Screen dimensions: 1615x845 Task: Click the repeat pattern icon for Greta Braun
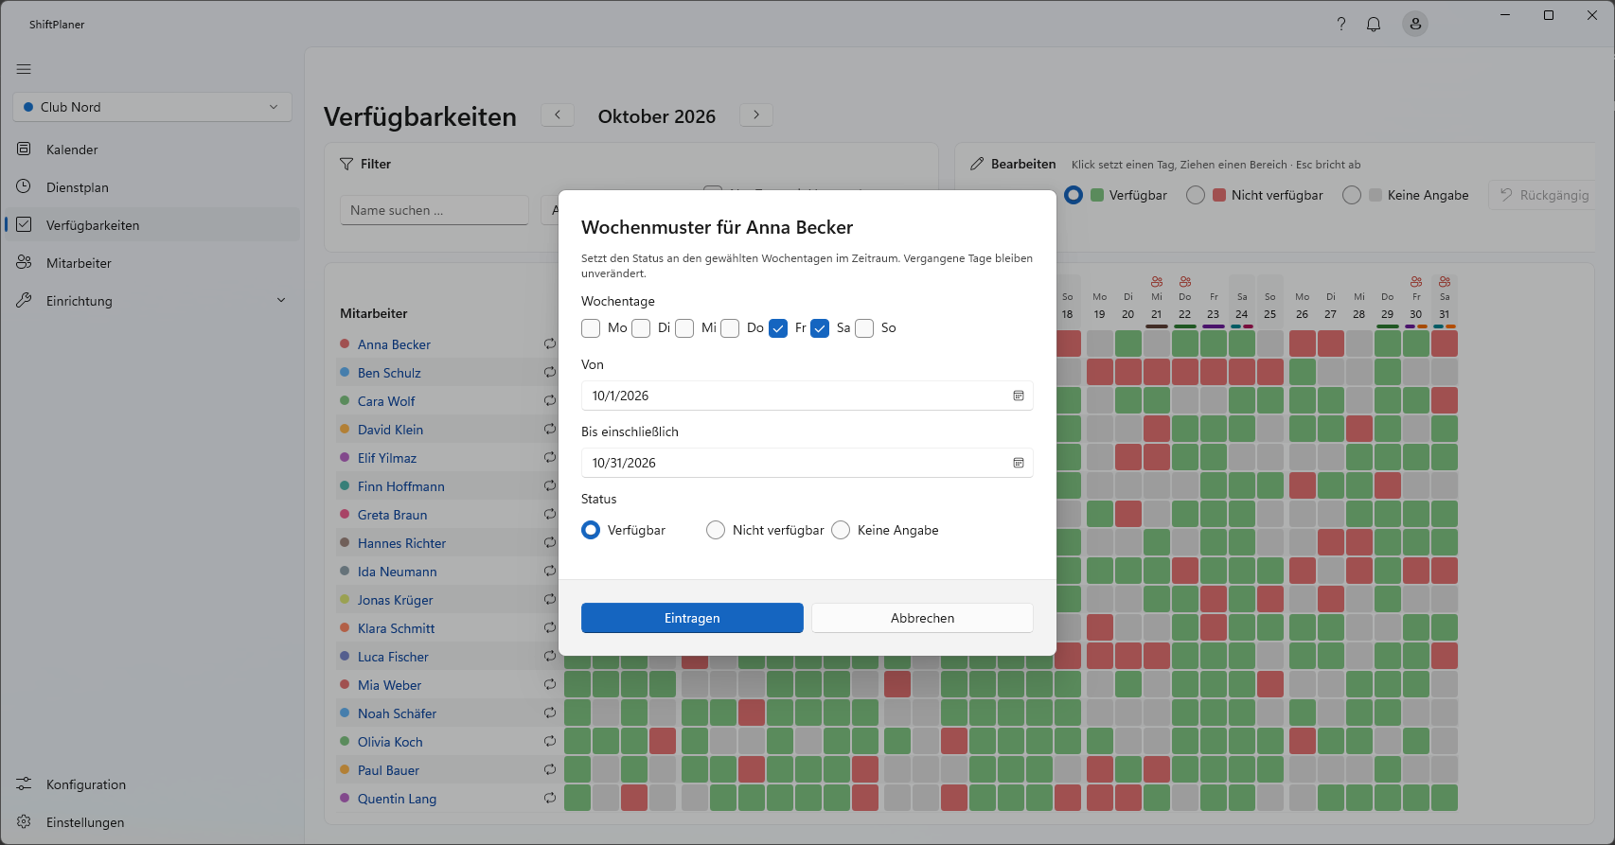(550, 514)
